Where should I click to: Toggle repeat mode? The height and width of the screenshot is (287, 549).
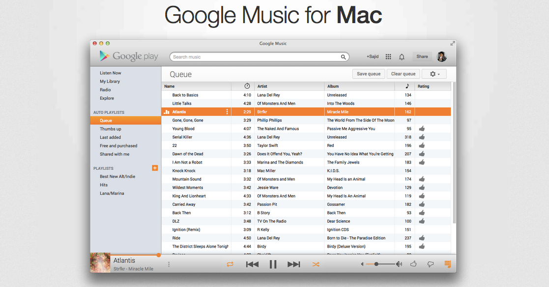[230, 264]
